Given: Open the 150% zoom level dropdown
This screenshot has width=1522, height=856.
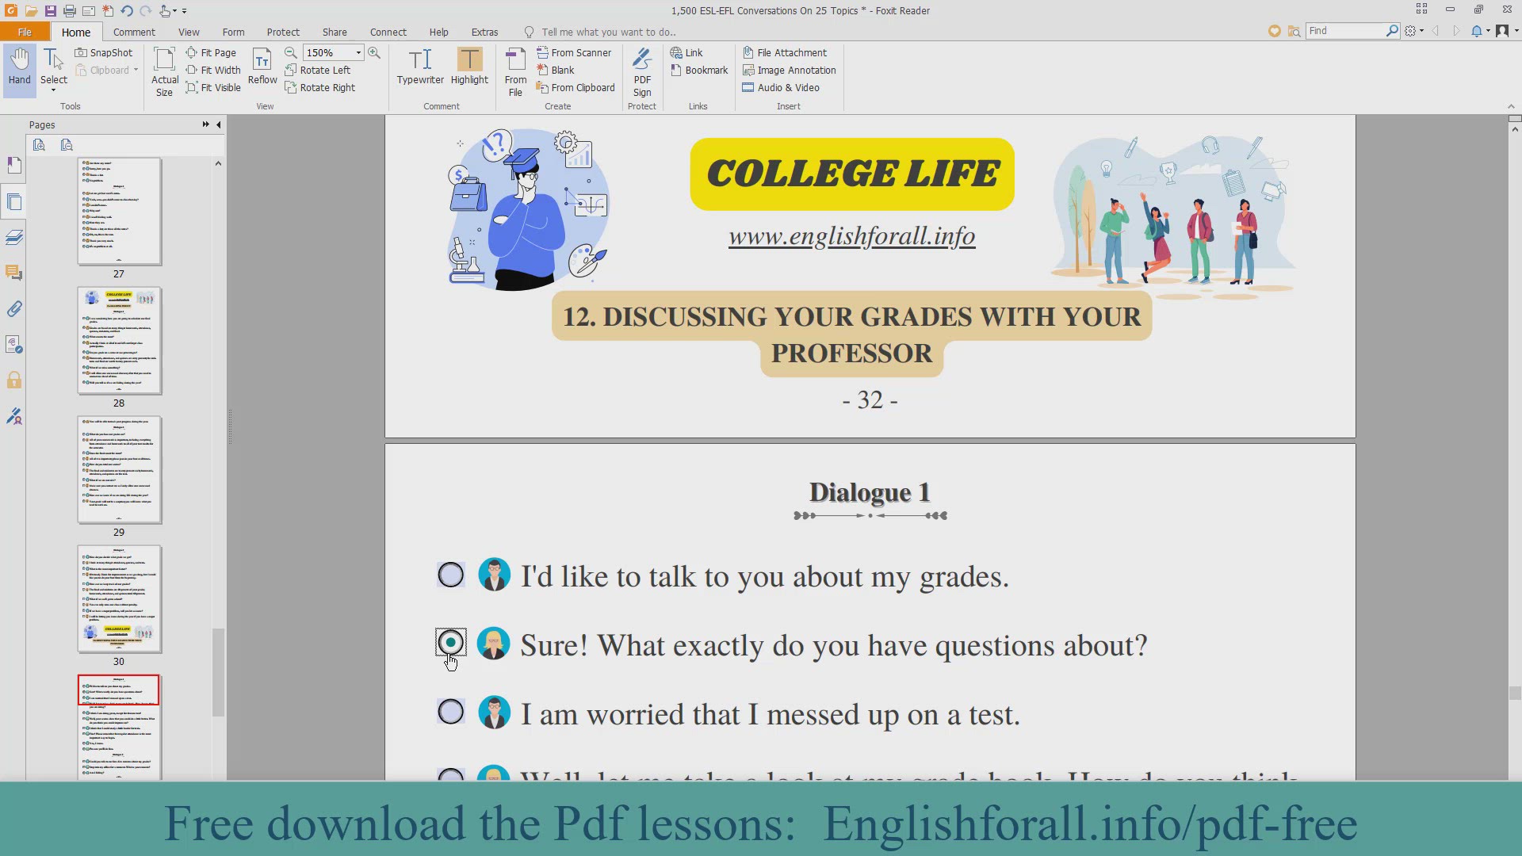Looking at the screenshot, I should tap(358, 52).
